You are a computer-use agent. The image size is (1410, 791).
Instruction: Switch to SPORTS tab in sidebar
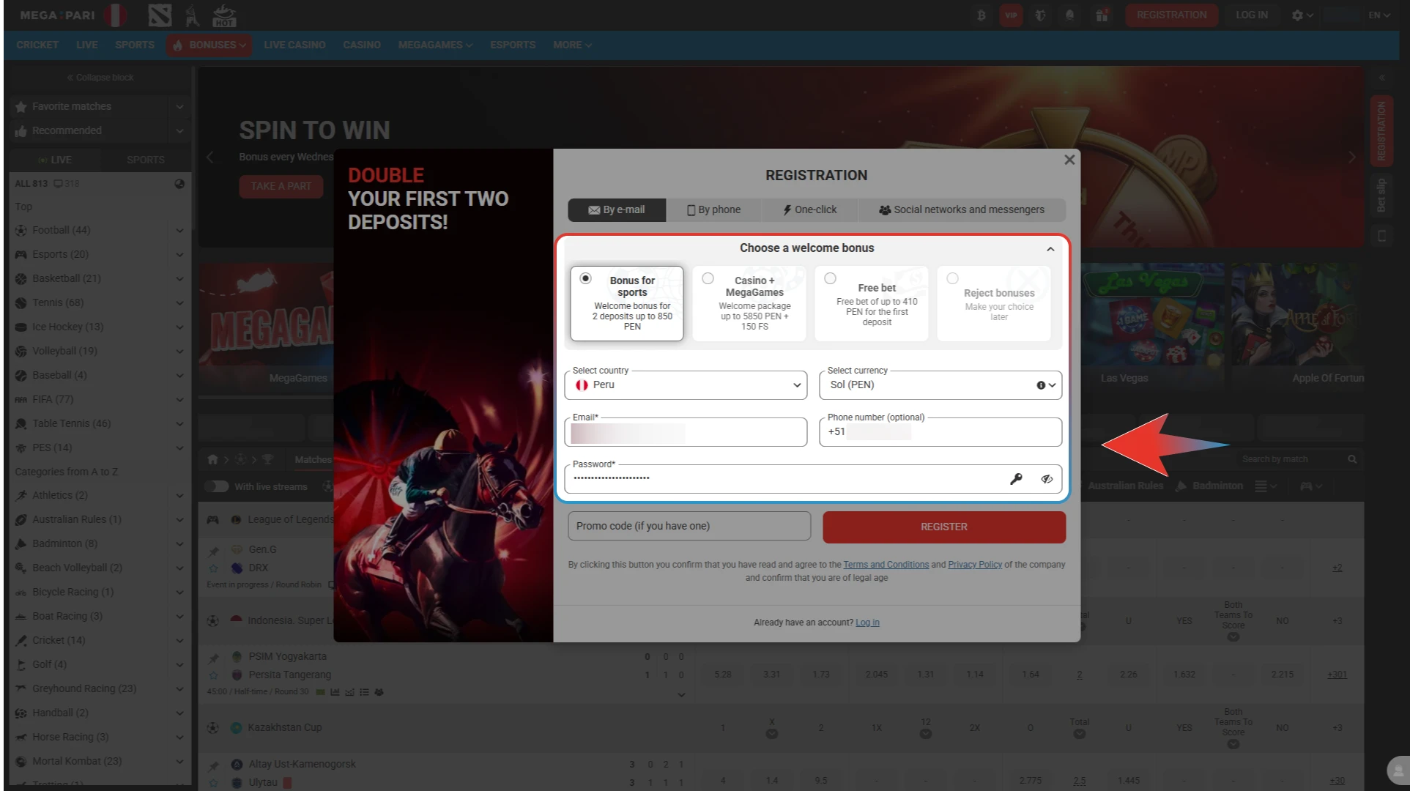(x=145, y=160)
